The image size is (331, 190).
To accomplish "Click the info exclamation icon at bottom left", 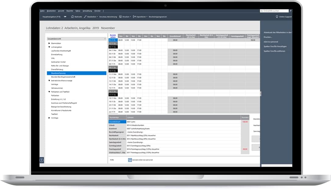I will coord(42,160).
